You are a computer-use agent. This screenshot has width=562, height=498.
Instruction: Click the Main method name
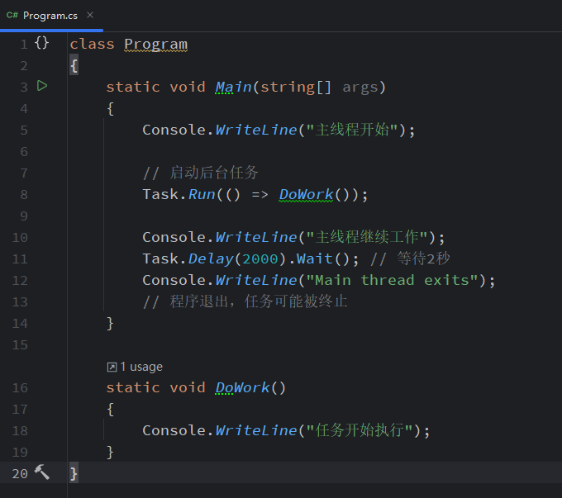(234, 87)
